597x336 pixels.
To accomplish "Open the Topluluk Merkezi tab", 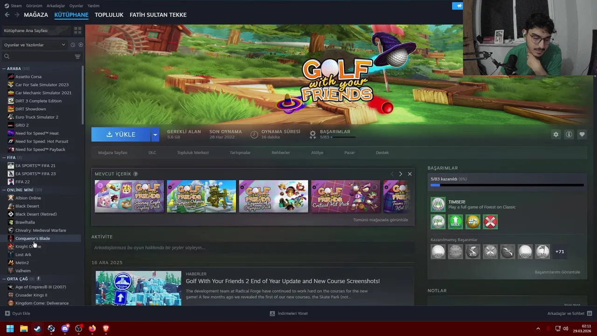I will coord(193,153).
